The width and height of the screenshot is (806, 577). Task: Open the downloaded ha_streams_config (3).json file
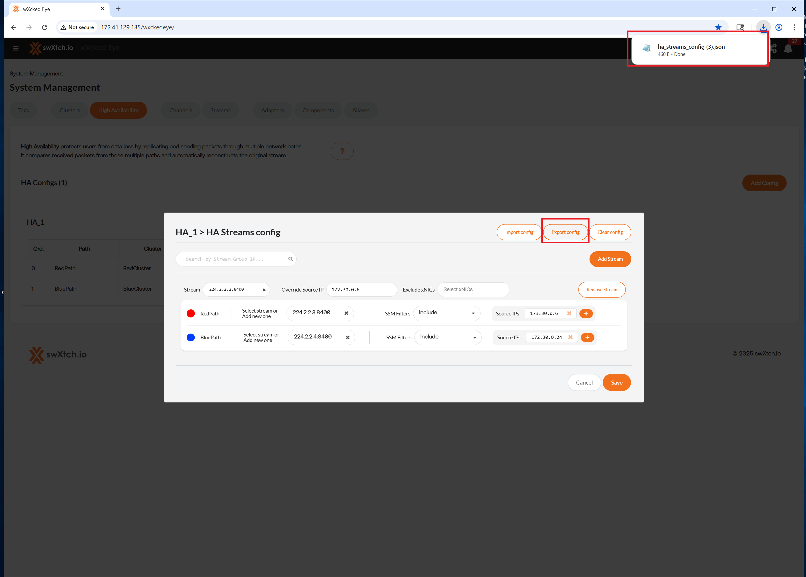(x=691, y=47)
